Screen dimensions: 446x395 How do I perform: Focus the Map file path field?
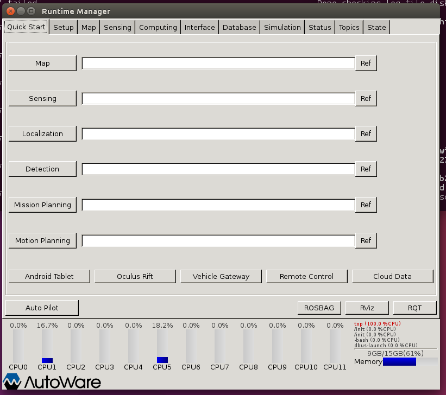[x=218, y=63]
